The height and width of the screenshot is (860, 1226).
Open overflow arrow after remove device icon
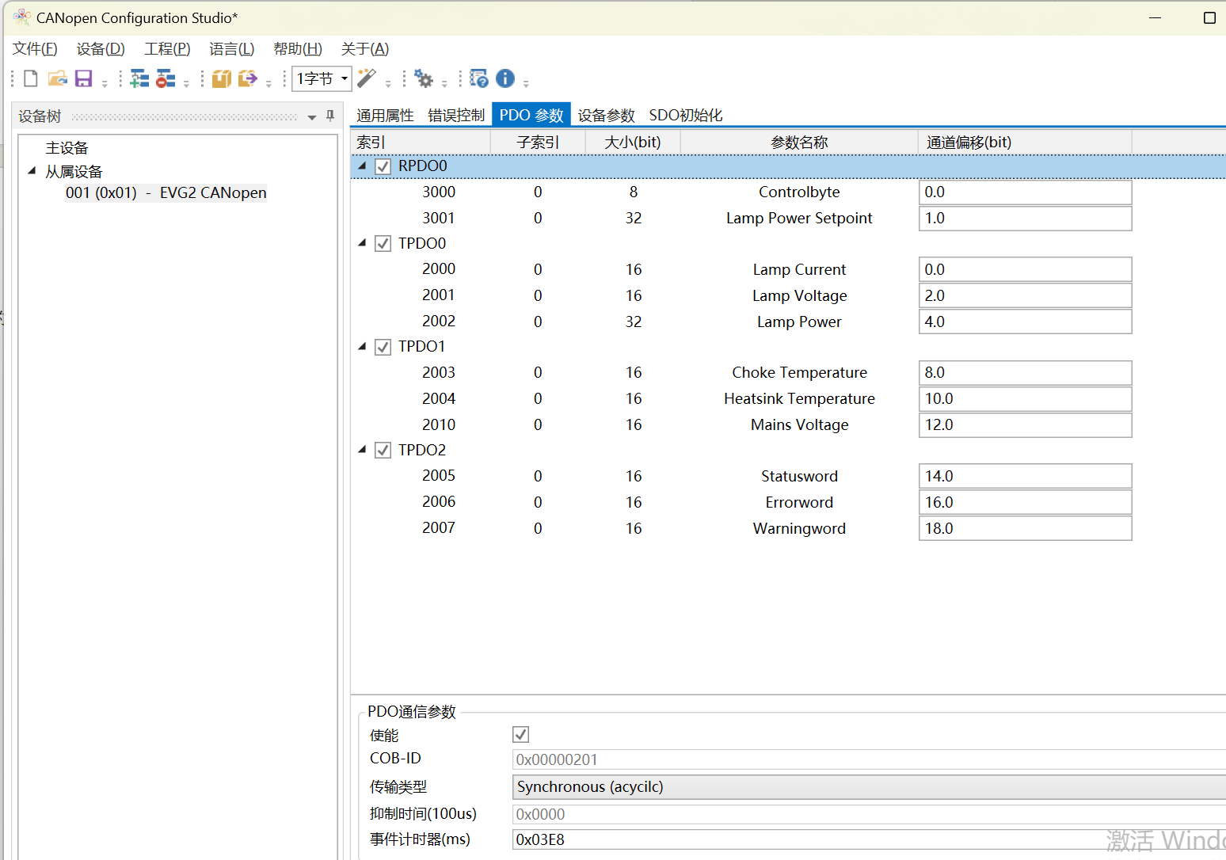pyautogui.click(x=186, y=83)
